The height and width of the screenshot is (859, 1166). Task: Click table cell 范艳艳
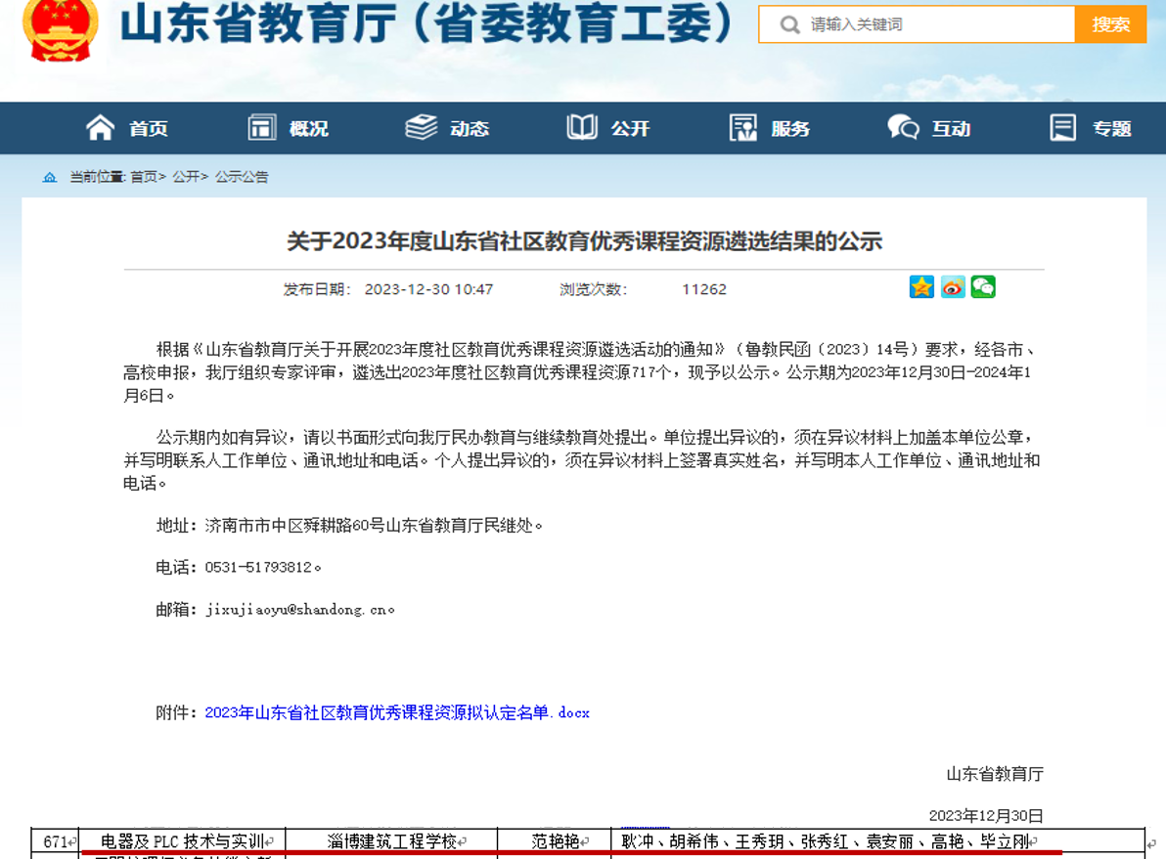pos(555,842)
